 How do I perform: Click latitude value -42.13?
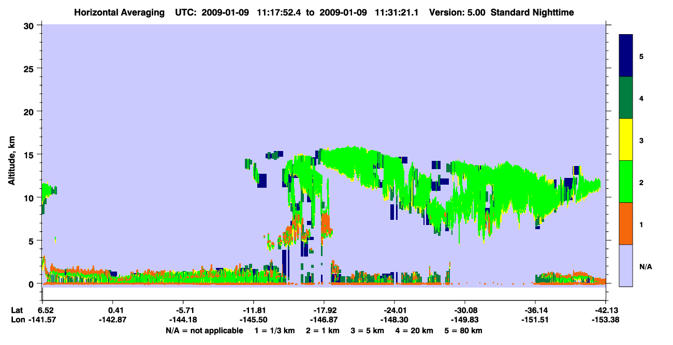(606, 310)
